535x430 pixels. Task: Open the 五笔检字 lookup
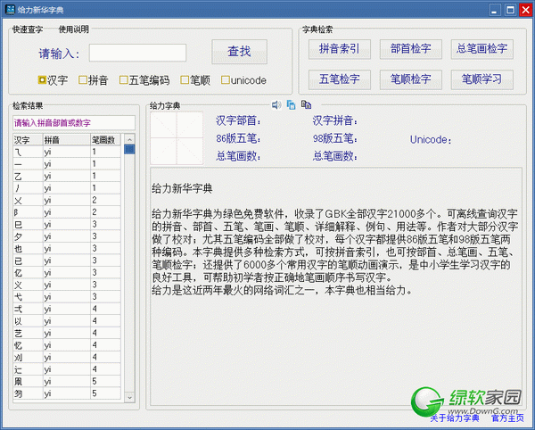[340, 79]
